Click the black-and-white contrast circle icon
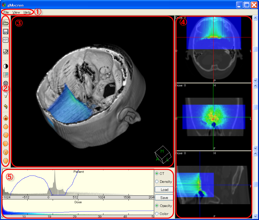 point(6,66)
